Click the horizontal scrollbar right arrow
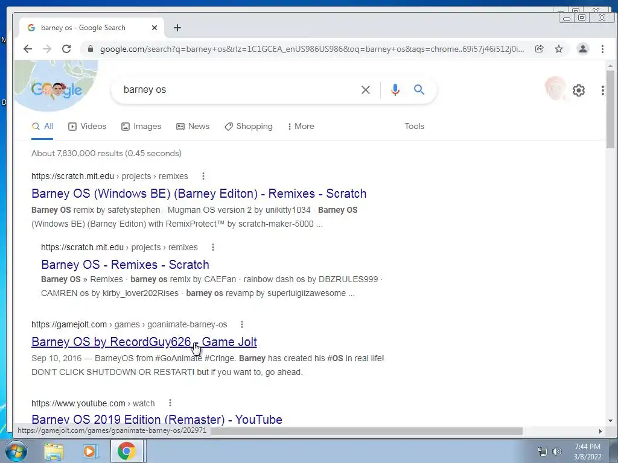Viewport: 618px width, 463px height. click(x=600, y=432)
